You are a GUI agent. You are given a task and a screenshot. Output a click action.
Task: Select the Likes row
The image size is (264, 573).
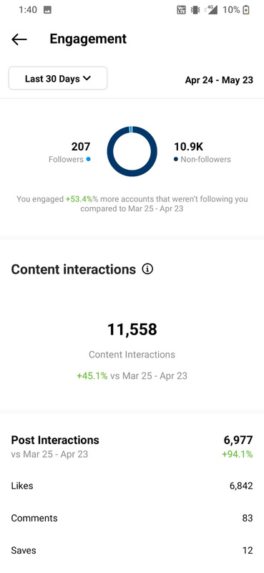pos(132,486)
